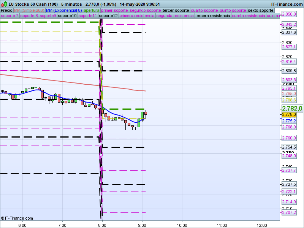This screenshot has height=228, width=304.
Task: Click the 8:00 time axis label
Action: (102, 225)
